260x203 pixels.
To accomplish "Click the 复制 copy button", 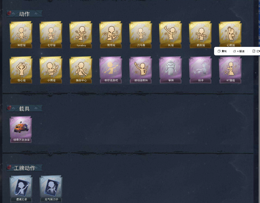I will [222, 51].
